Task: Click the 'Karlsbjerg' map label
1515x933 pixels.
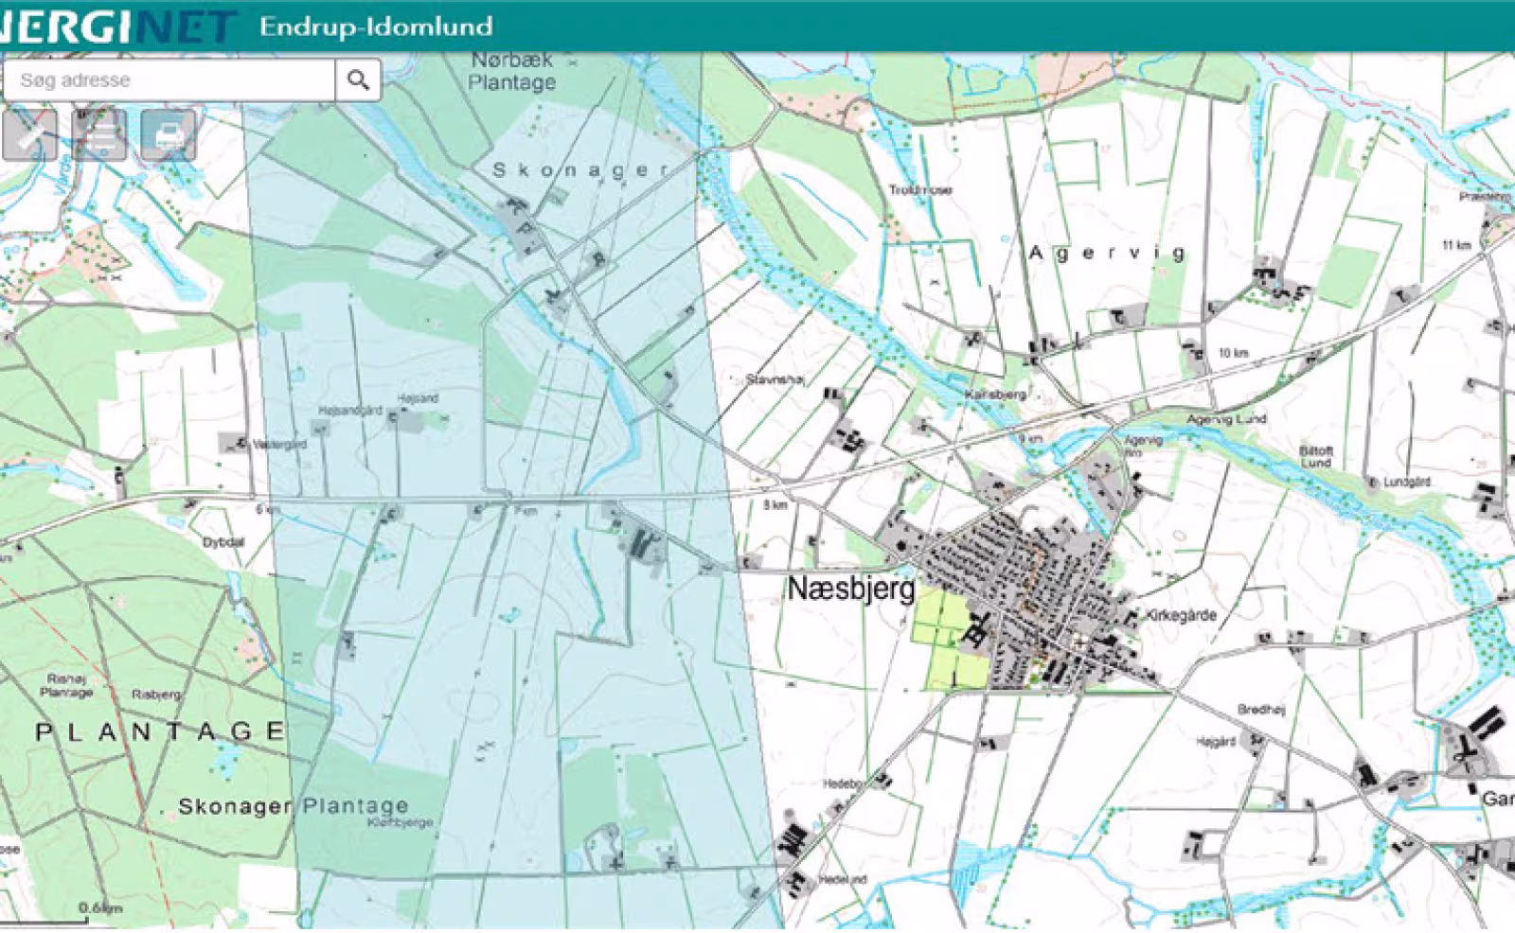Action: coord(995,394)
